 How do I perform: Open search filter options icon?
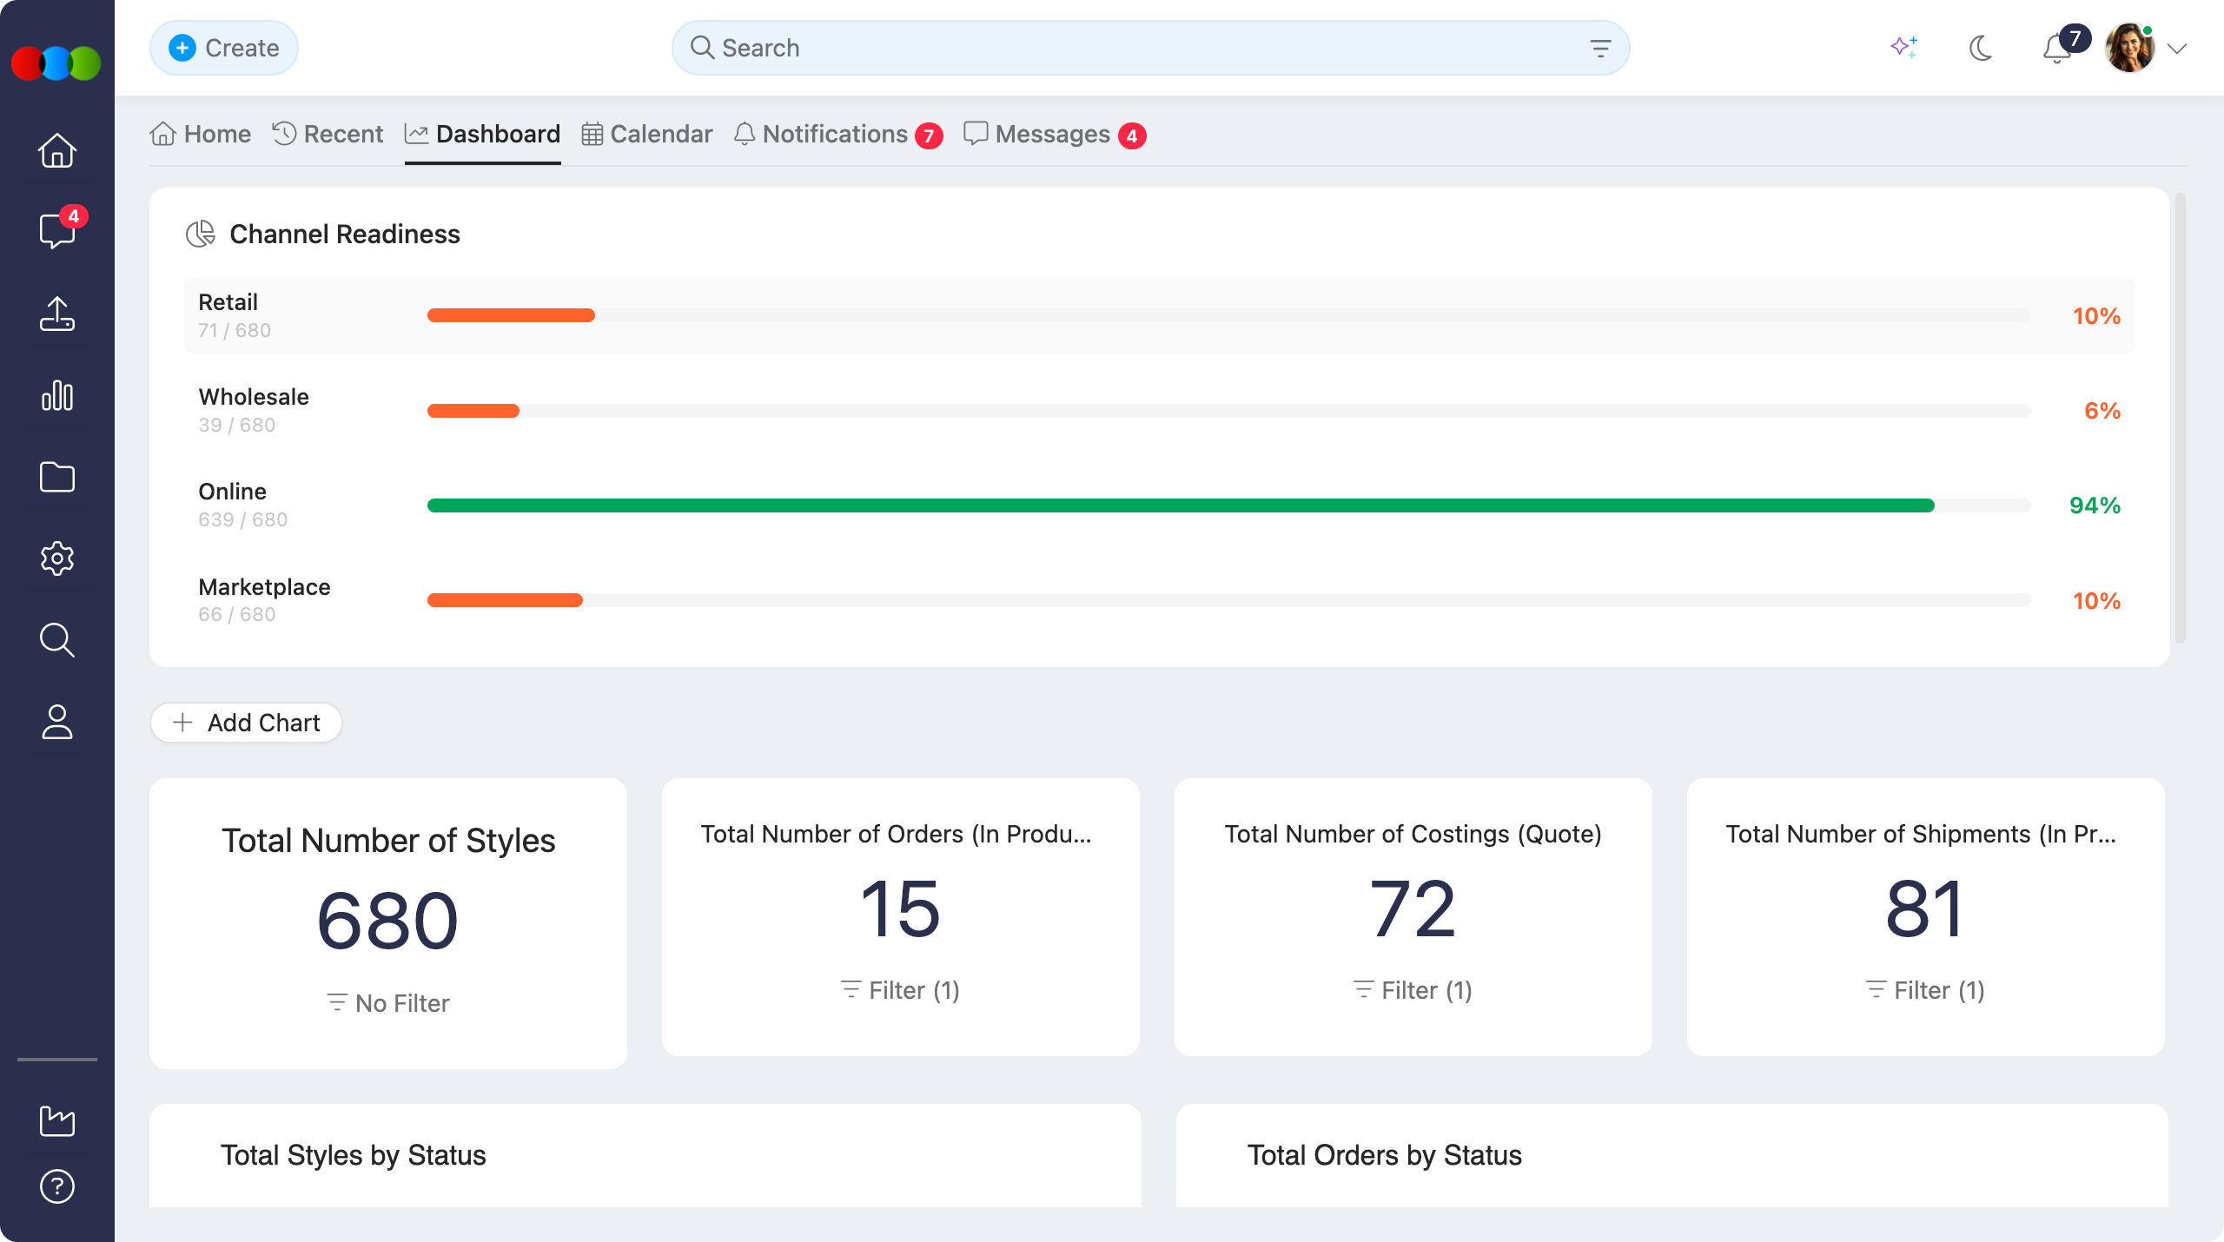[x=1600, y=49]
